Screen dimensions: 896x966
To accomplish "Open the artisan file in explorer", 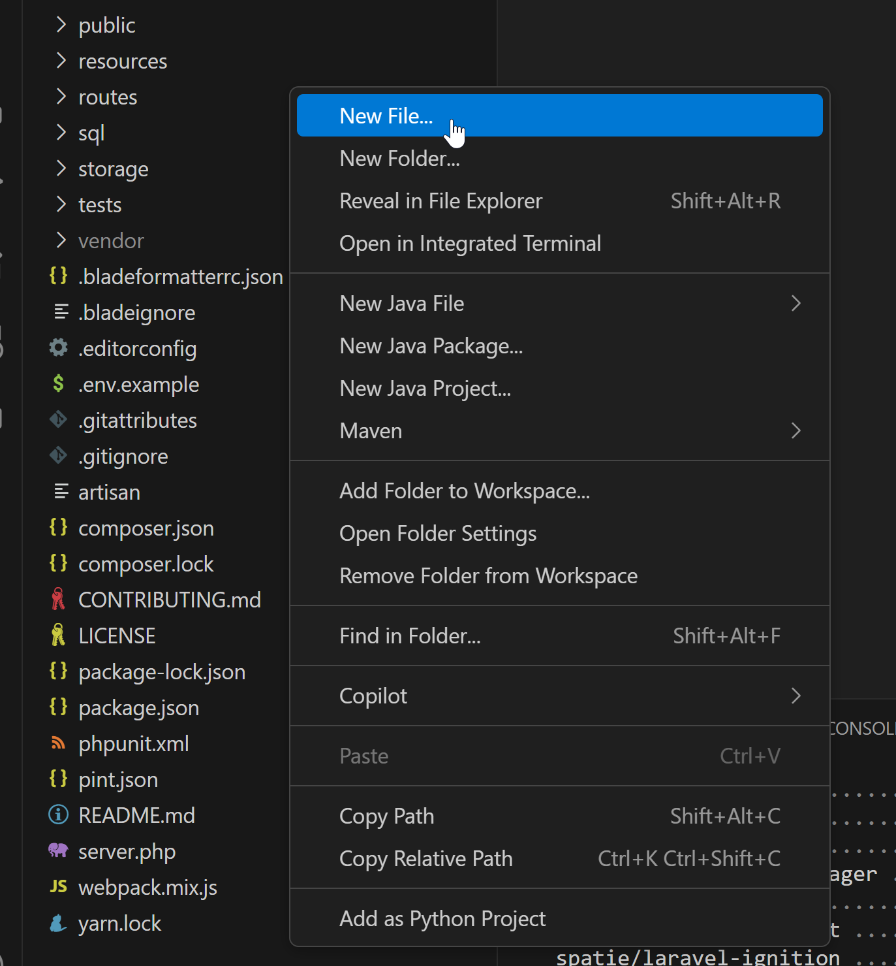I will 109,492.
